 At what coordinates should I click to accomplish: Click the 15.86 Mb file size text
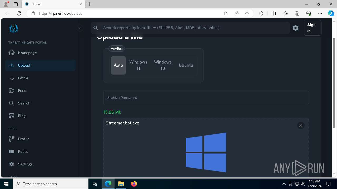click(112, 112)
